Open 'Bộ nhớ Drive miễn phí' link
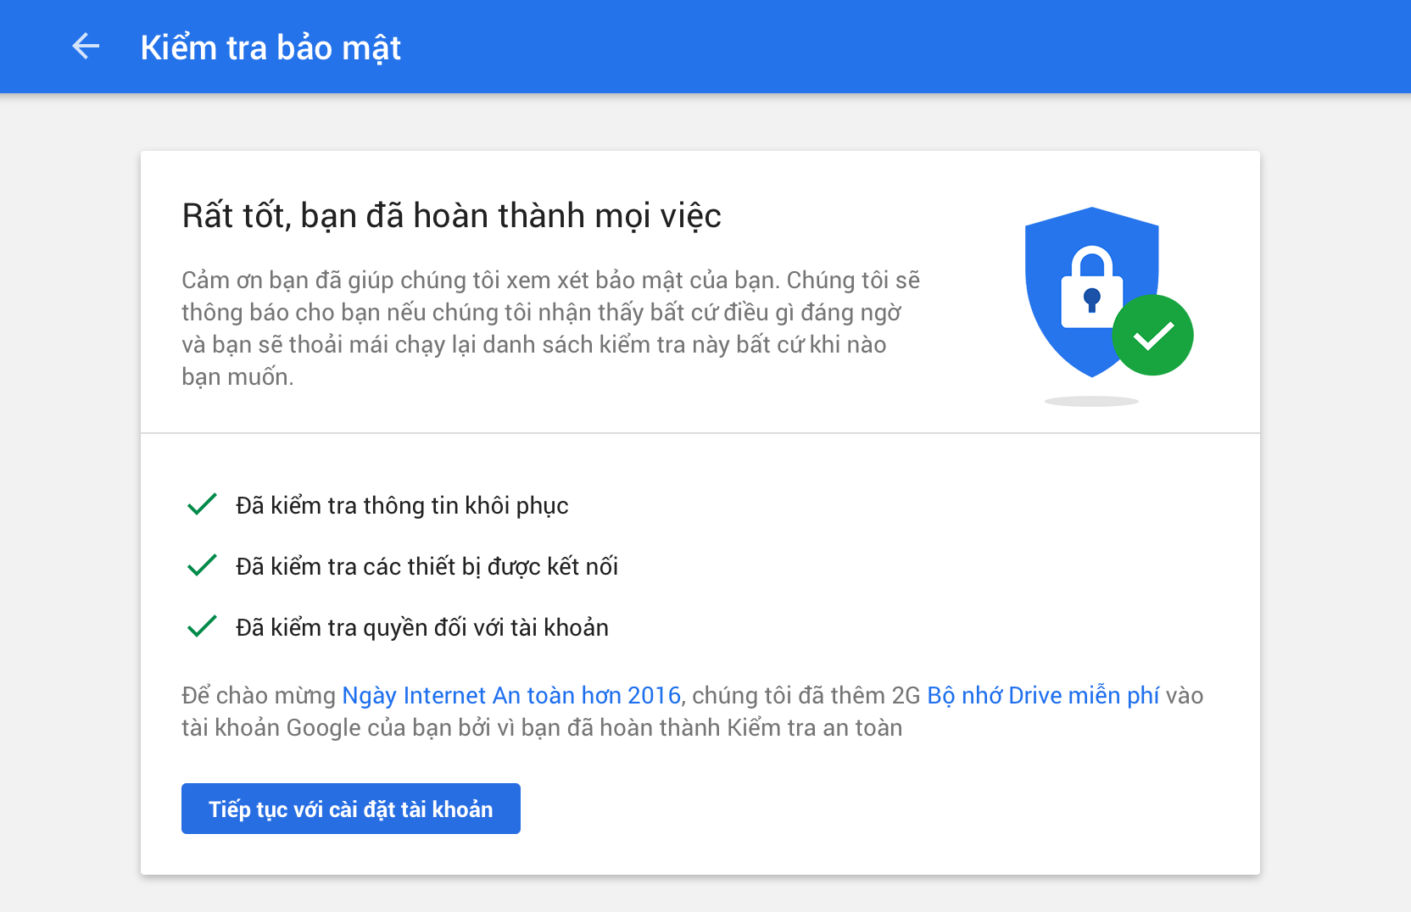This screenshot has width=1411, height=912. tap(1042, 695)
